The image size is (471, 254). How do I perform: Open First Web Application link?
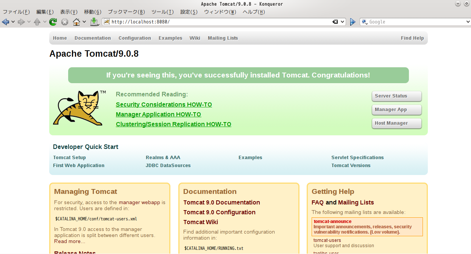[79, 166]
